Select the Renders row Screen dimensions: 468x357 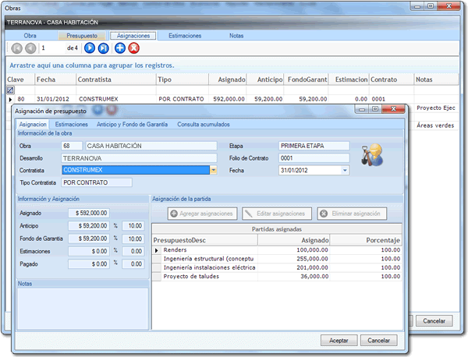pyautogui.click(x=277, y=250)
